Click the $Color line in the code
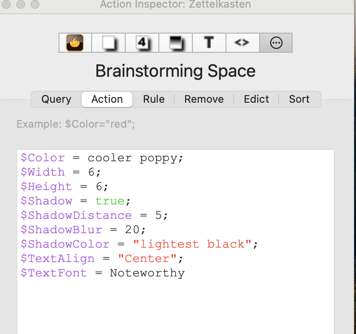 (x=102, y=158)
